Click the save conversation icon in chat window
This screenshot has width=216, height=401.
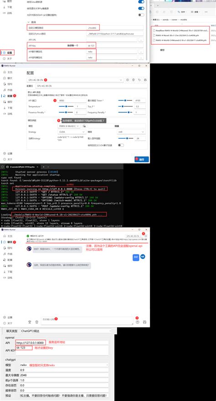pyautogui.click(x=145, y=322)
